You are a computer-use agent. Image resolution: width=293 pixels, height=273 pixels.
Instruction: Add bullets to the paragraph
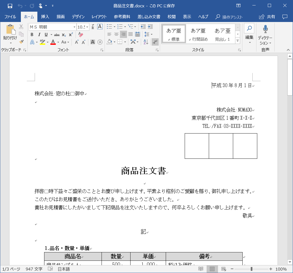pyautogui.click(x=109, y=27)
